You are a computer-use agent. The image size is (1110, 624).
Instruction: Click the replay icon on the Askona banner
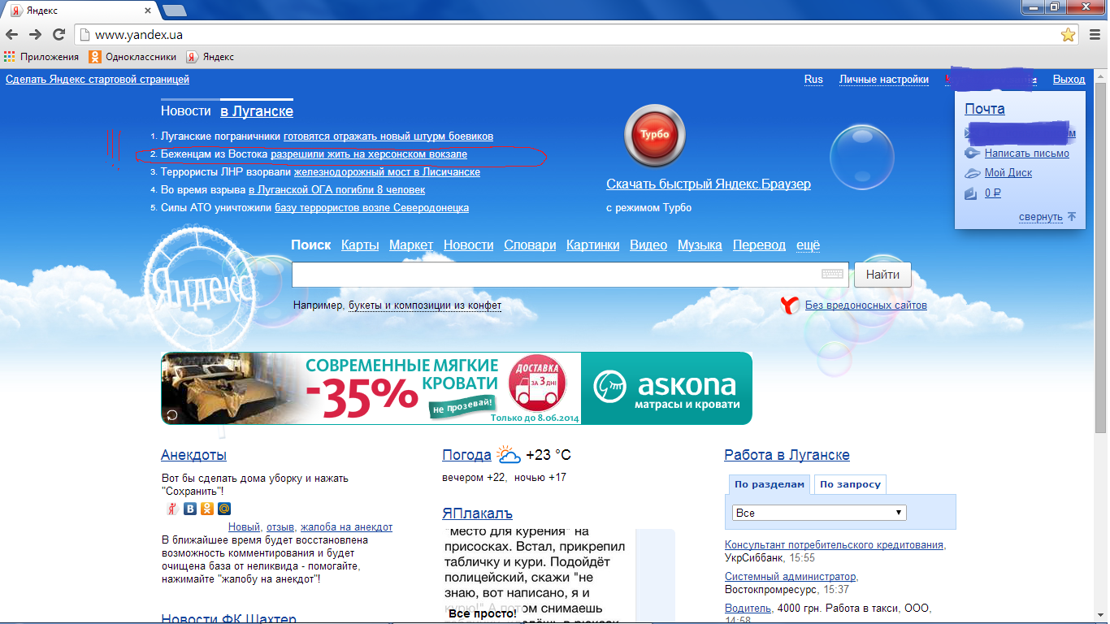pyautogui.click(x=172, y=415)
